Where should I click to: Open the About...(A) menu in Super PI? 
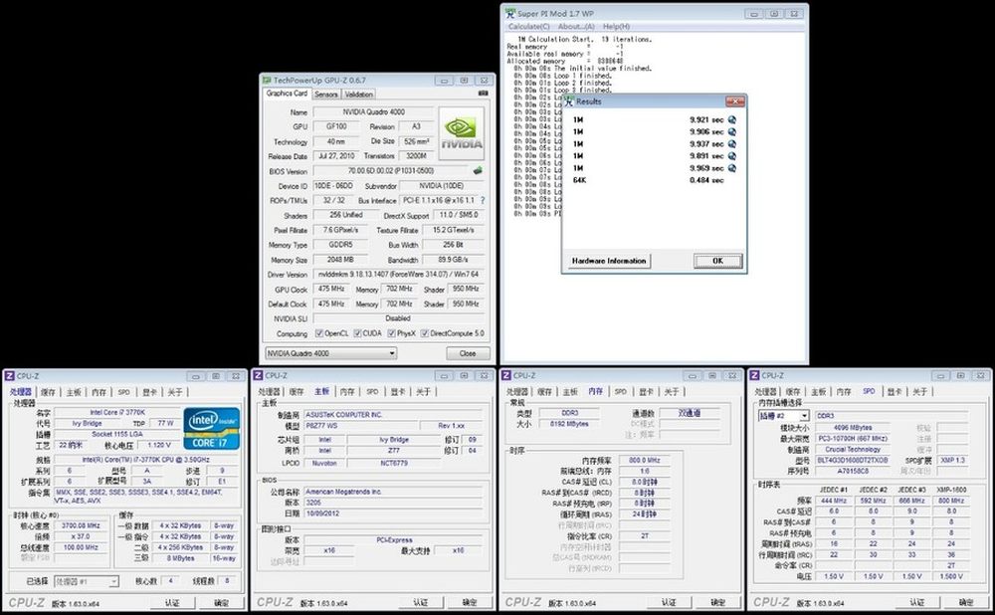point(576,27)
